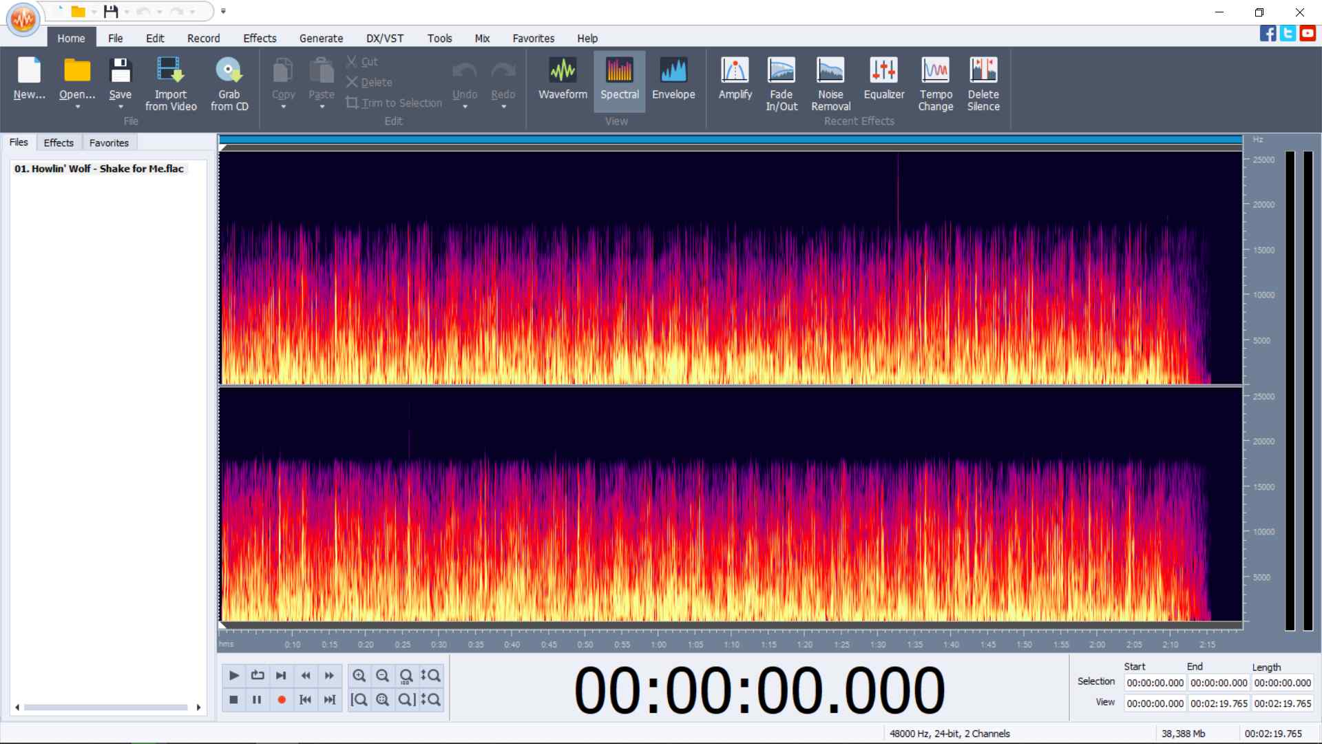Image resolution: width=1322 pixels, height=744 pixels.
Task: Start recording with the red Record button
Action: (282, 700)
